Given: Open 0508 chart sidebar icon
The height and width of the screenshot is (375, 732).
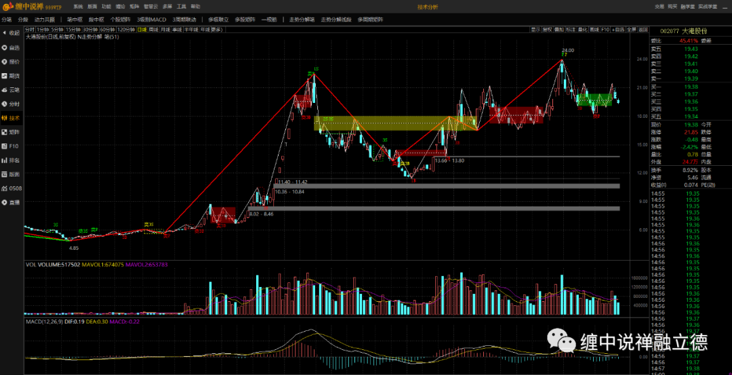Looking at the screenshot, I should coord(12,188).
